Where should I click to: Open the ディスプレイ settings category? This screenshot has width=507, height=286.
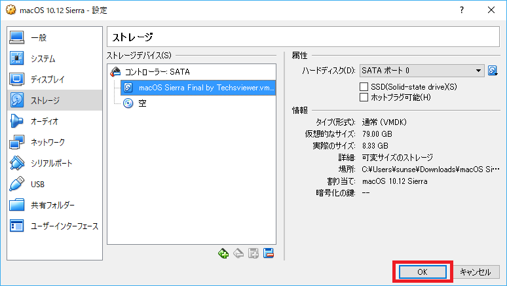coord(54,79)
